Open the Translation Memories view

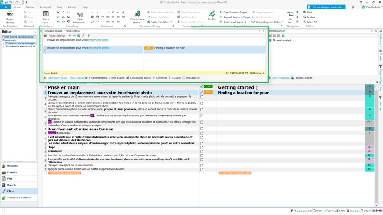point(19,198)
